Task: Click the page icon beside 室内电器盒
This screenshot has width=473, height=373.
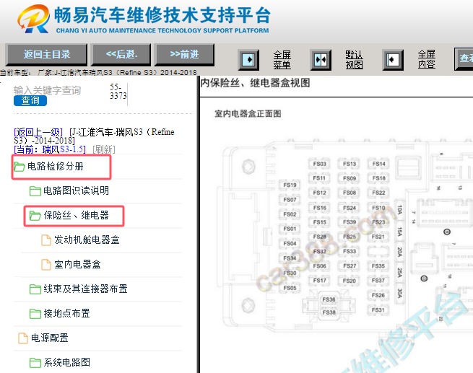Action: pos(45,265)
